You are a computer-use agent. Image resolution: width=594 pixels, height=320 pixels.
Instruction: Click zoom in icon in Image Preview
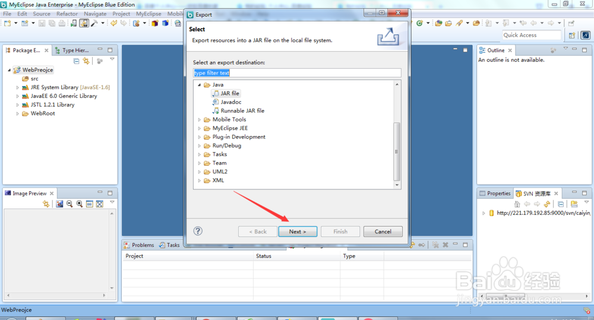[80, 204]
